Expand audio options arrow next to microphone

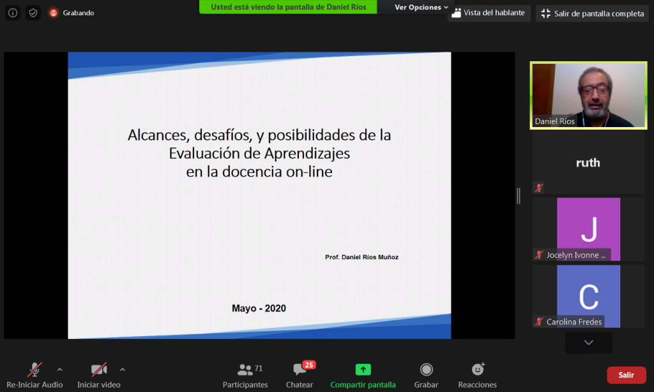point(60,369)
